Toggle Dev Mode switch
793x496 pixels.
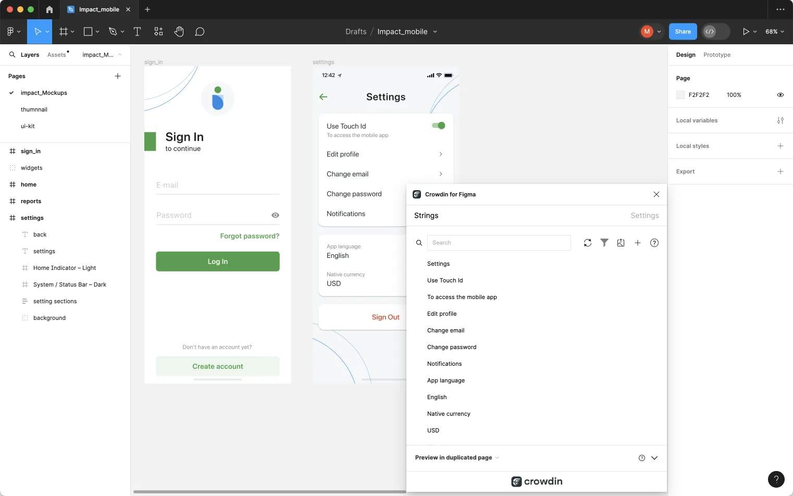point(716,32)
